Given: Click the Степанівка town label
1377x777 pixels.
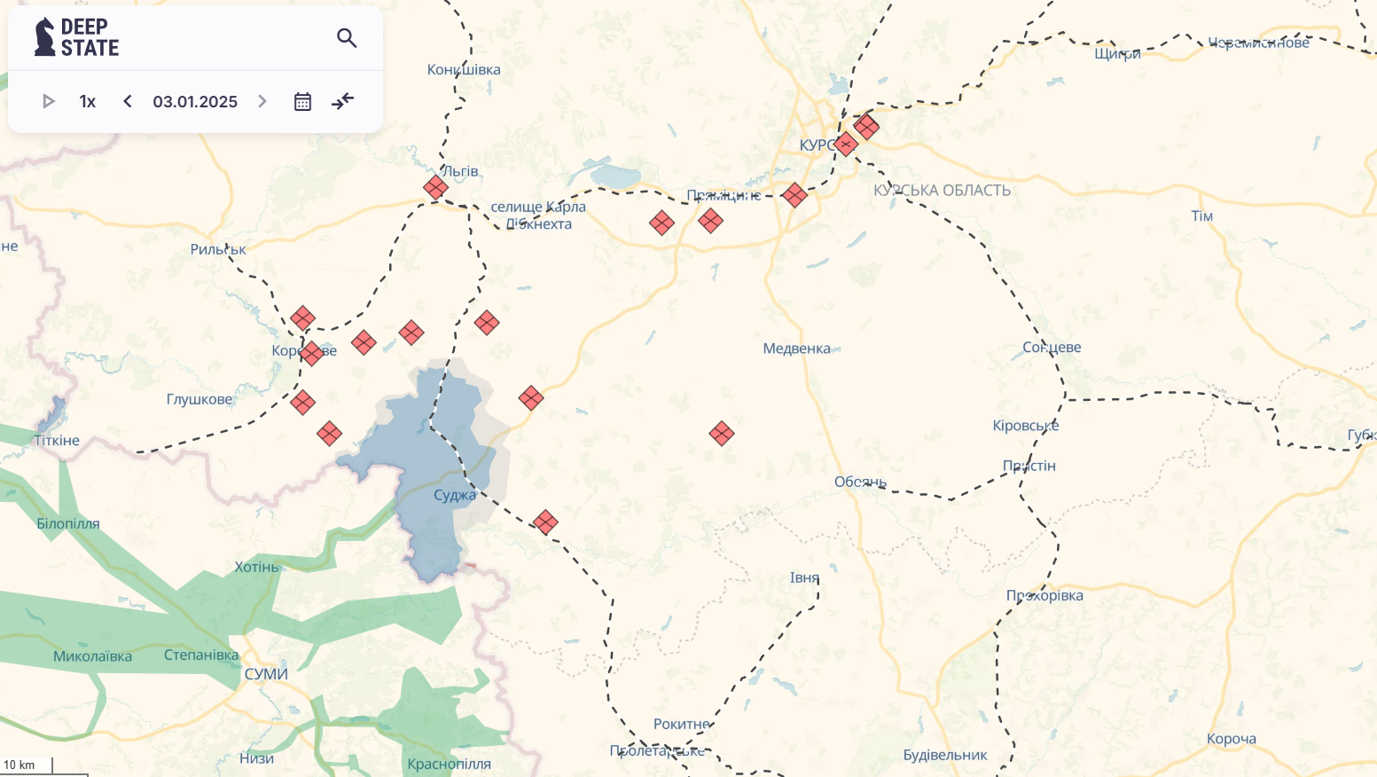Looking at the screenshot, I should point(201,655).
